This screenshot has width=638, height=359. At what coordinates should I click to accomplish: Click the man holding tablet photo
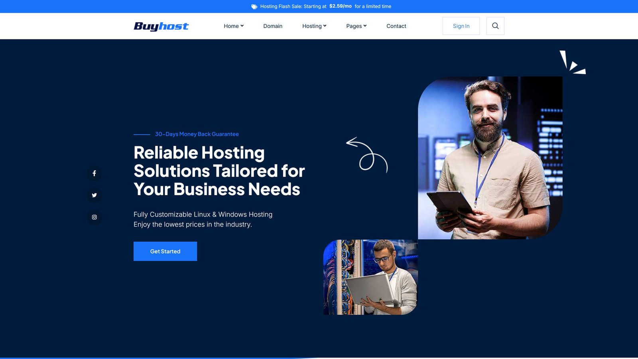490,158
